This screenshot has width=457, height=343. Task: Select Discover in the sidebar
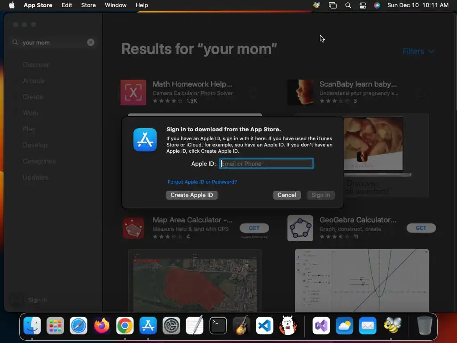click(36, 65)
